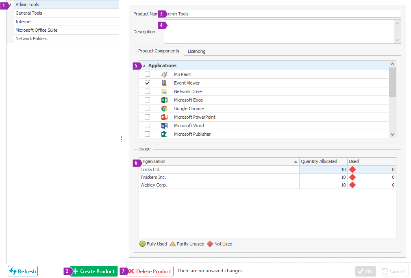Click the applications list scroll up arrow
411x278 pixels.
click(392, 64)
